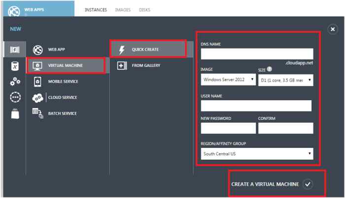Click the Web Apps header label

coord(34,10)
